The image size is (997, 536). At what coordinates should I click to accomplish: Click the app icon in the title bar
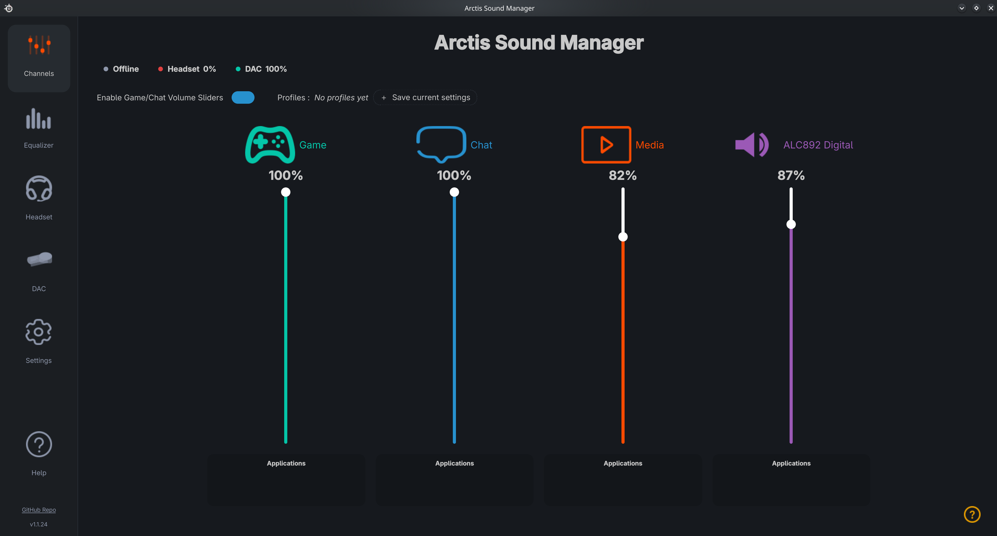tap(9, 8)
